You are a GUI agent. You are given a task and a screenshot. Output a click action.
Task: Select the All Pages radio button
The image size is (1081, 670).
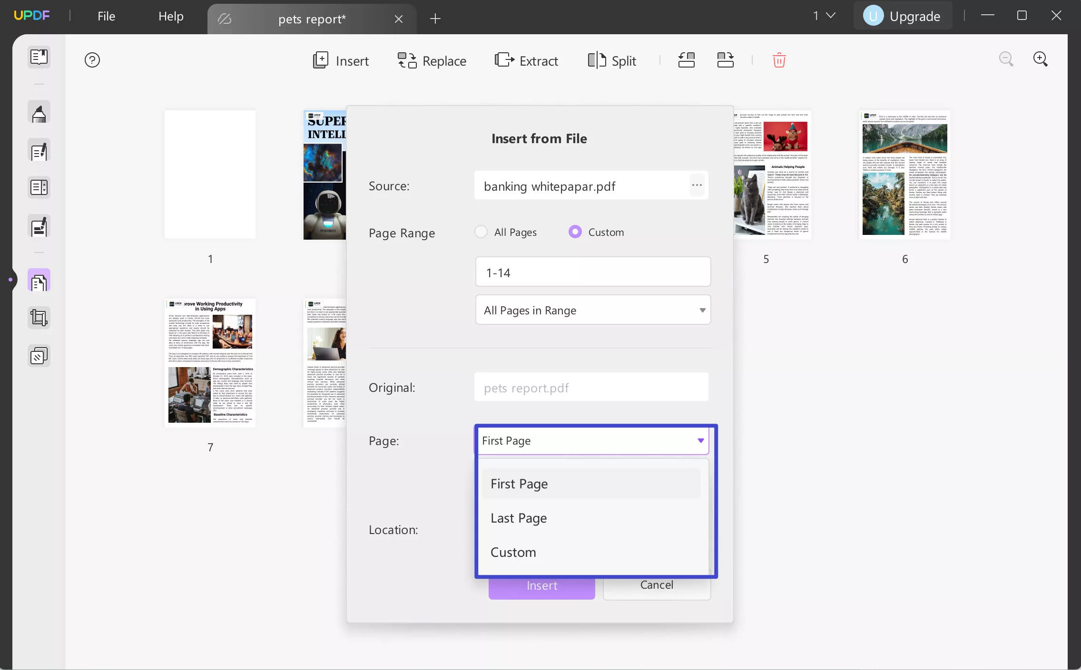tap(480, 232)
